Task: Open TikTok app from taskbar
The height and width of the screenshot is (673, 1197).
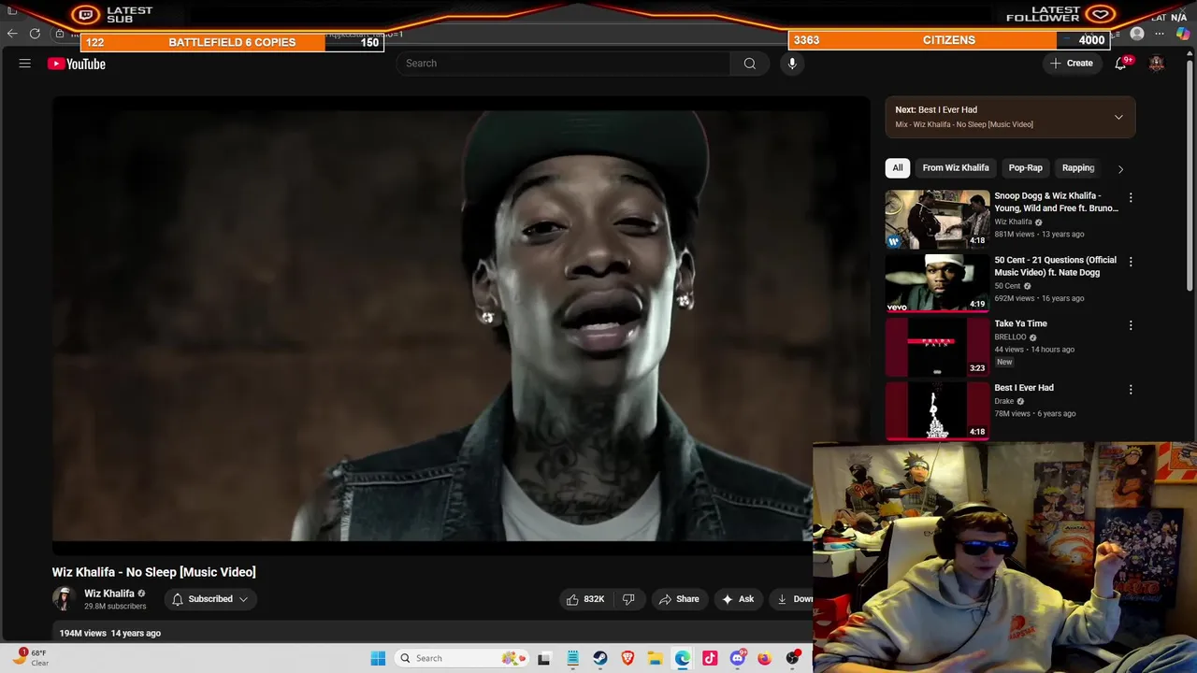Action: point(710,658)
